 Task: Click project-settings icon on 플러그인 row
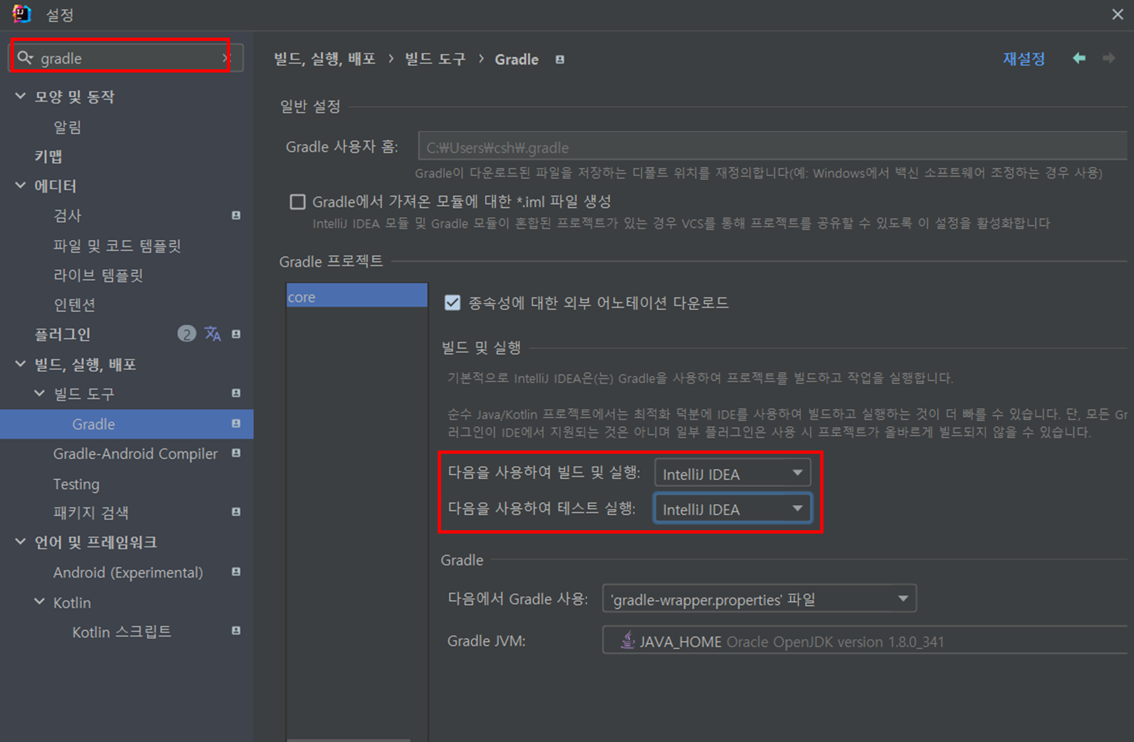click(x=236, y=334)
